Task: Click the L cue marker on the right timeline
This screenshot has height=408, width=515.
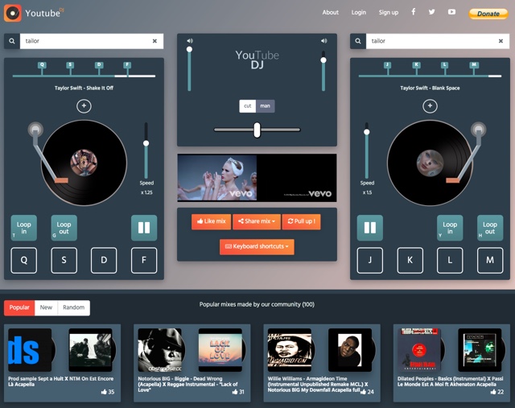Action: click(445, 65)
